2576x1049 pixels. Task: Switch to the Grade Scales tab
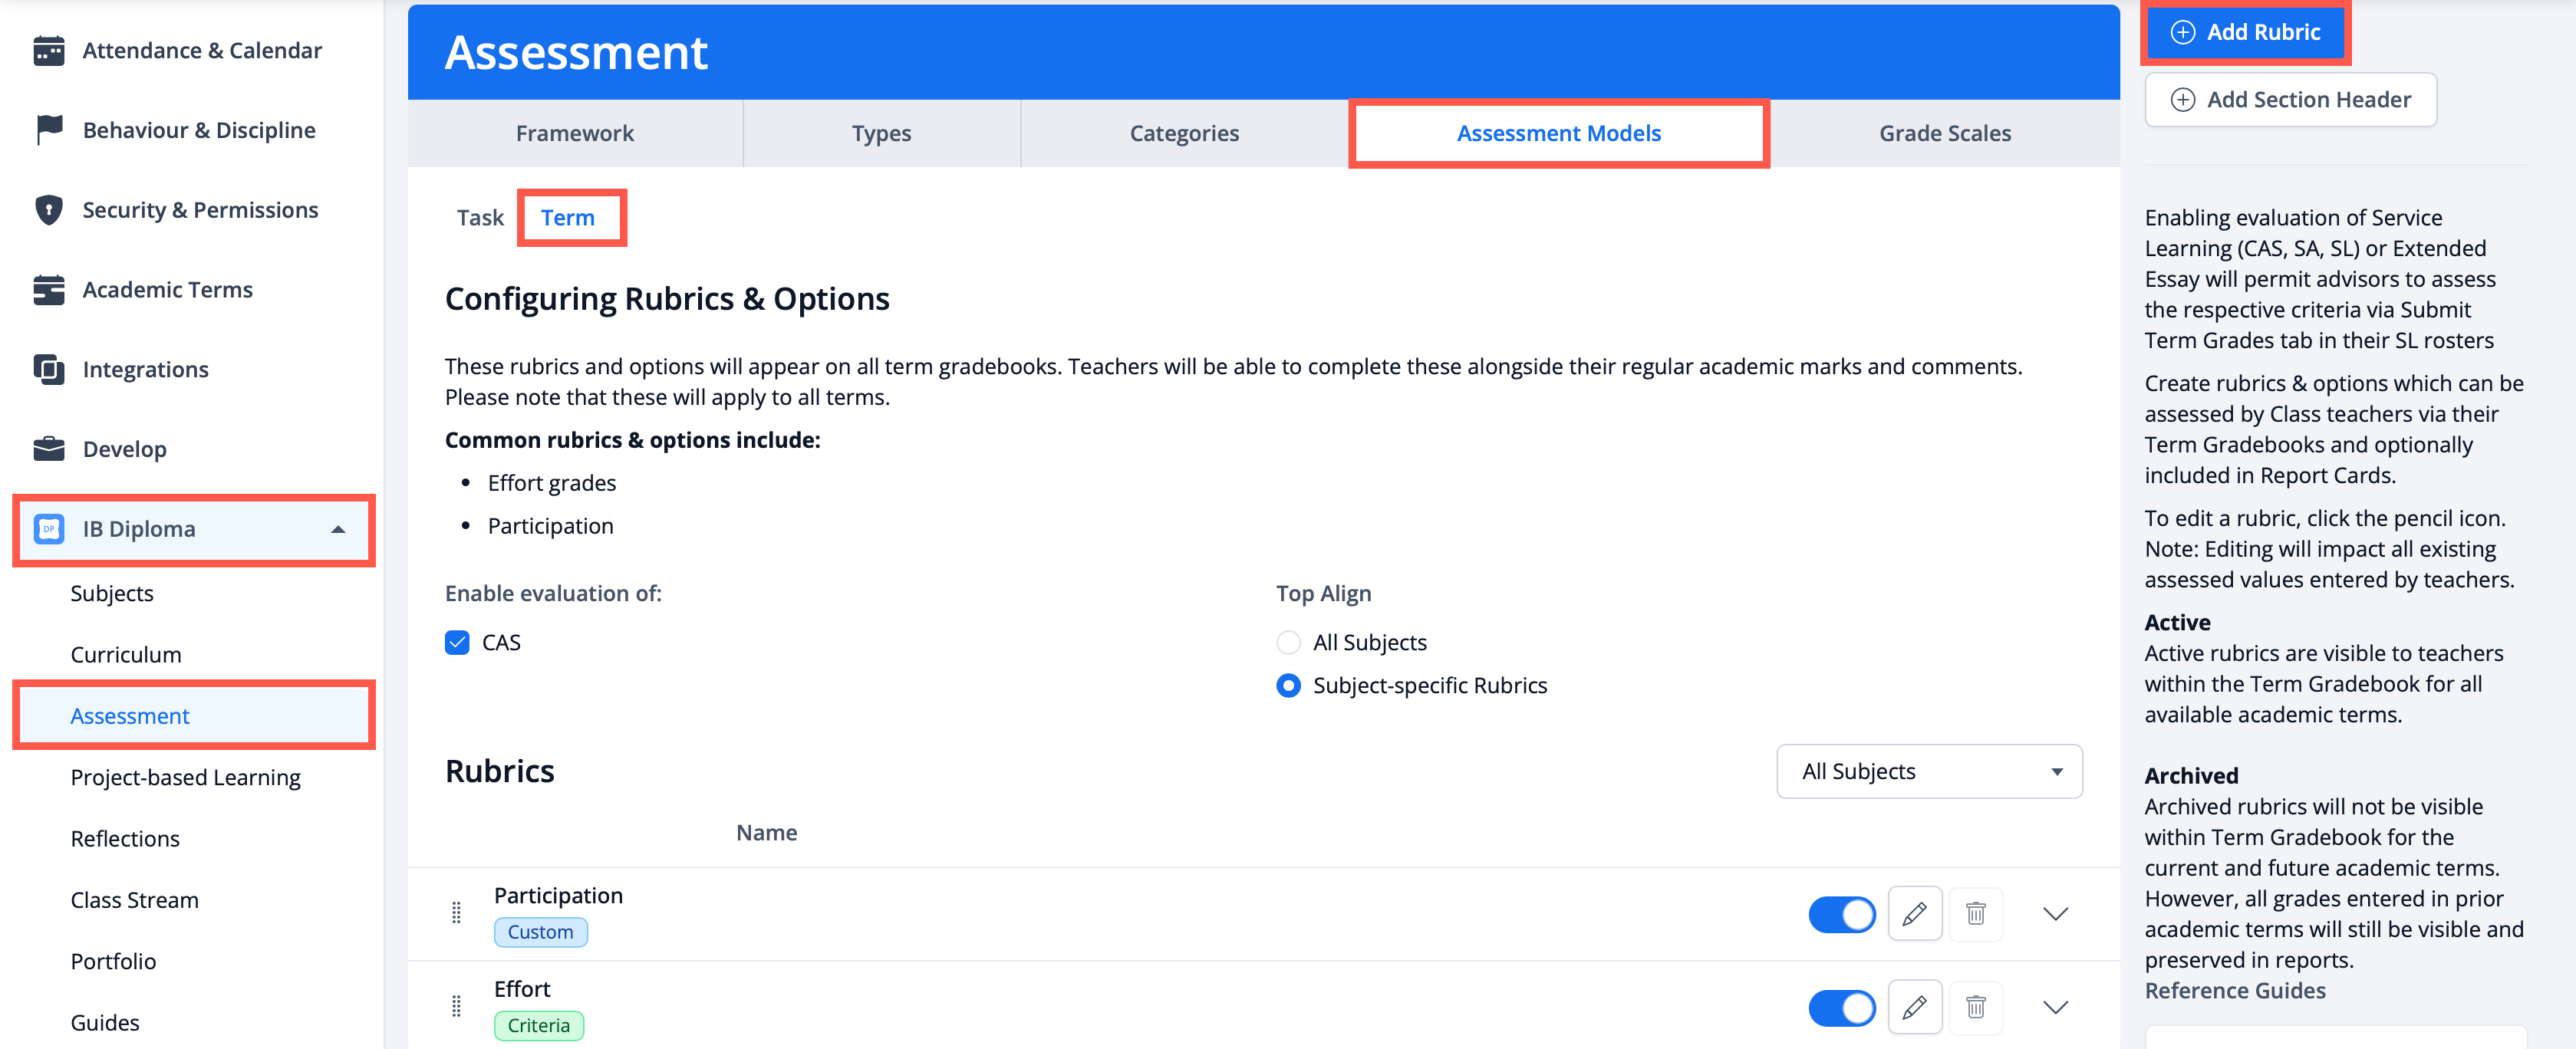(1944, 133)
